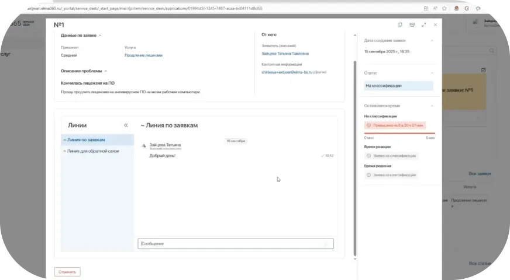
Task: Click Зайцева Татьяна avatar icon in chat
Action: coord(144,146)
